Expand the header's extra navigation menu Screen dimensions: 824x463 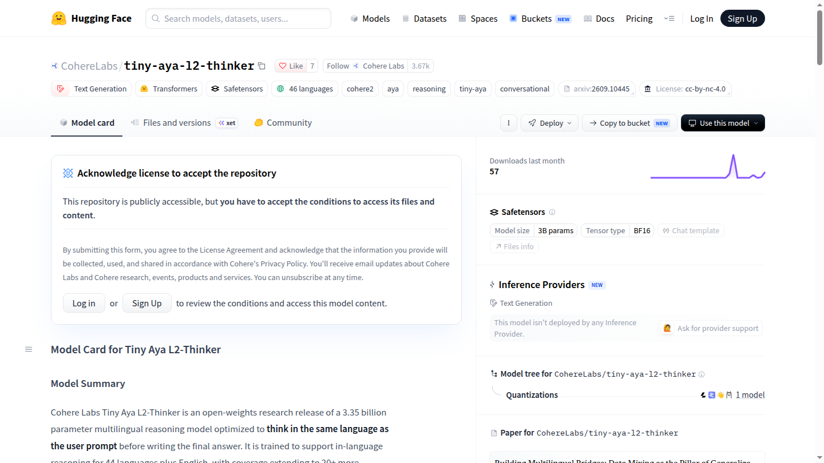[x=669, y=18]
